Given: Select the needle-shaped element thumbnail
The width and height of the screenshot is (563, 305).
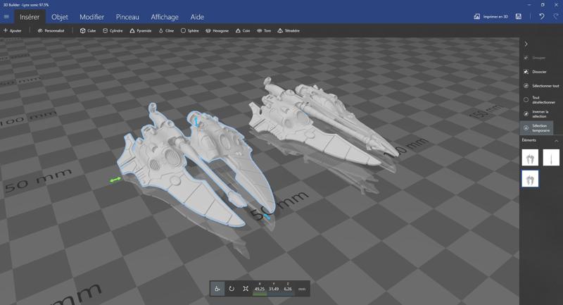Looking at the screenshot, I should click(x=551, y=158).
